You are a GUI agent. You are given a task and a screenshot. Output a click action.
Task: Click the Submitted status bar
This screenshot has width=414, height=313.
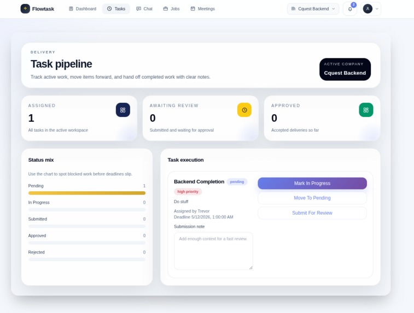pyautogui.click(x=87, y=226)
